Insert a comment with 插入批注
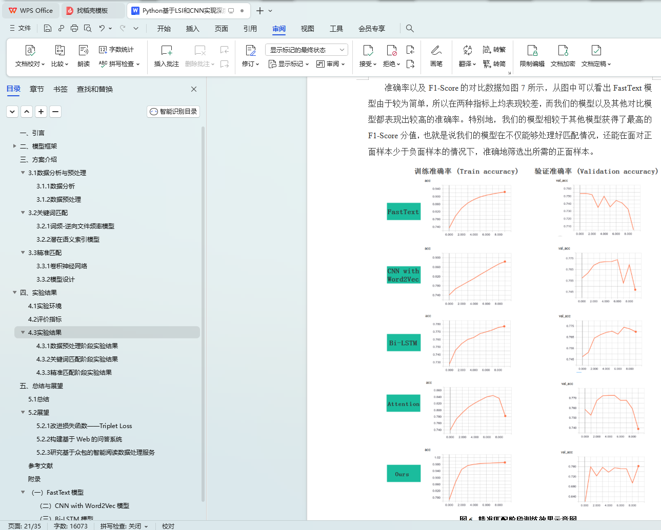The width and height of the screenshot is (661, 530). (x=167, y=56)
